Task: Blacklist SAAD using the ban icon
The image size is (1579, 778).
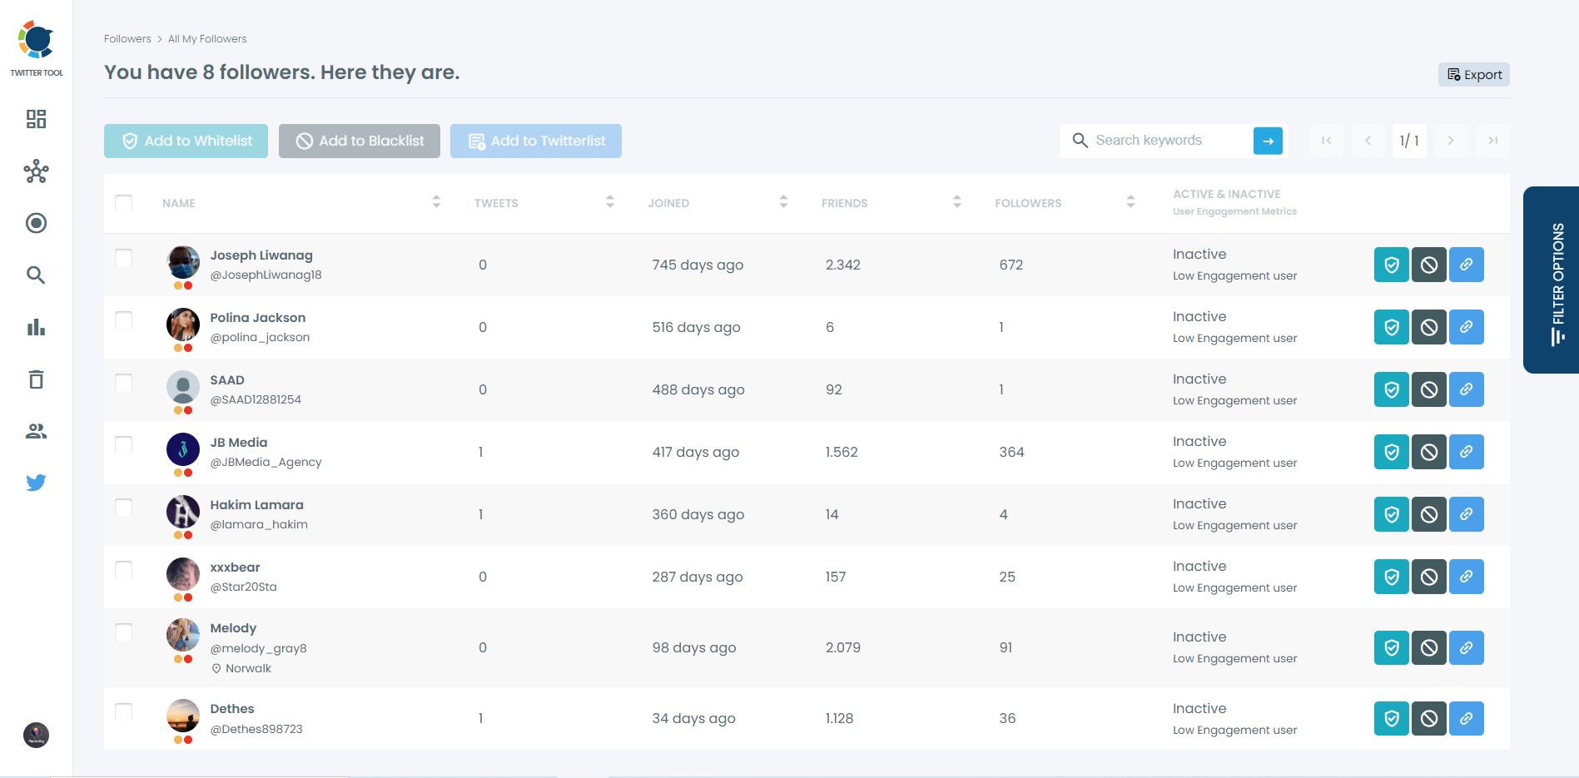Action: [1428, 389]
